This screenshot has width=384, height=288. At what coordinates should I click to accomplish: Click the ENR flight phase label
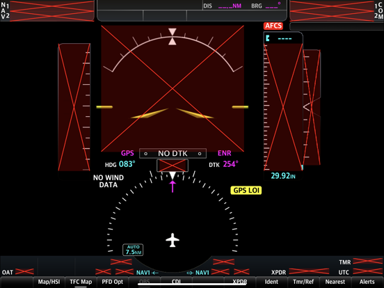(224, 153)
